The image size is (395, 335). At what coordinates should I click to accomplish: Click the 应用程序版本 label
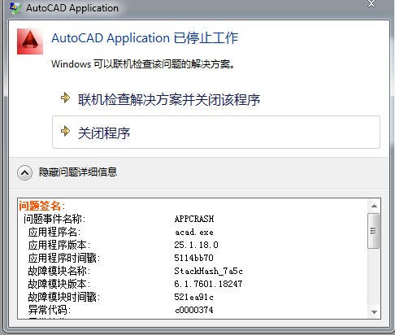tap(59, 245)
